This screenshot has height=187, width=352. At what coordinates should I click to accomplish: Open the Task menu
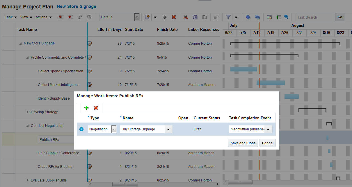click(x=11, y=17)
